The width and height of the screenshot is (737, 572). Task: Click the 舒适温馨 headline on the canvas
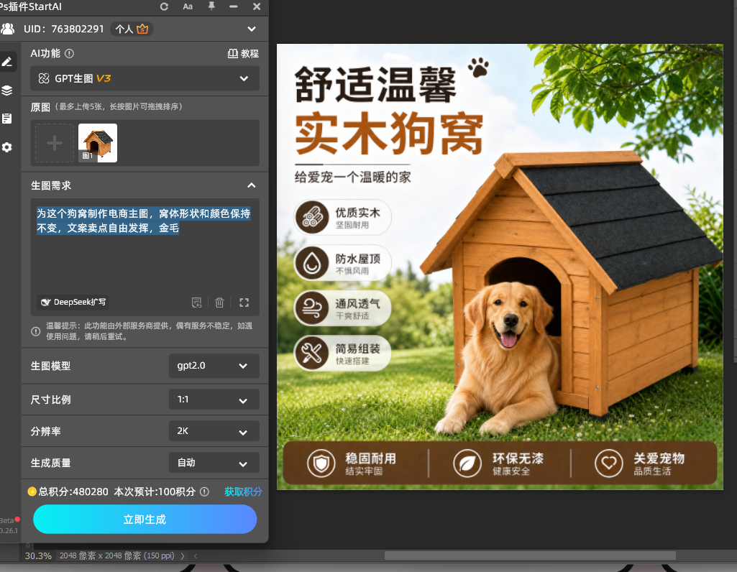(375, 85)
